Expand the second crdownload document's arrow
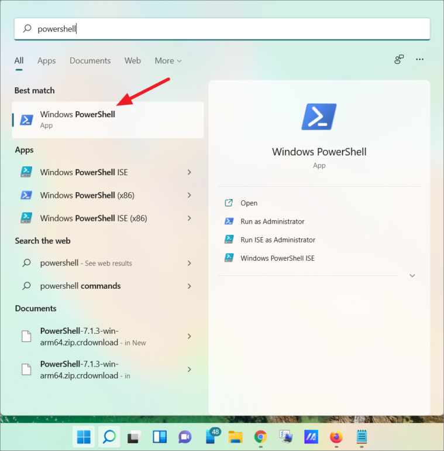The width and height of the screenshot is (444, 451). pyautogui.click(x=190, y=370)
